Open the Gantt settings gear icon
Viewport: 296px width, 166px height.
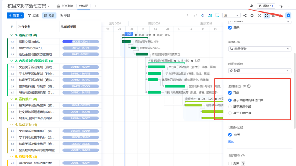pyautogui.click(x=288, y=15)
